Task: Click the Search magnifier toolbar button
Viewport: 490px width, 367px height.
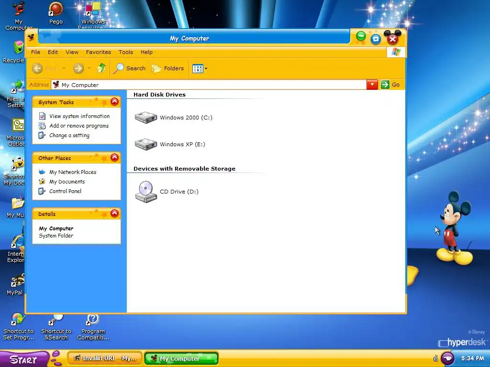Action: (130, 68)
